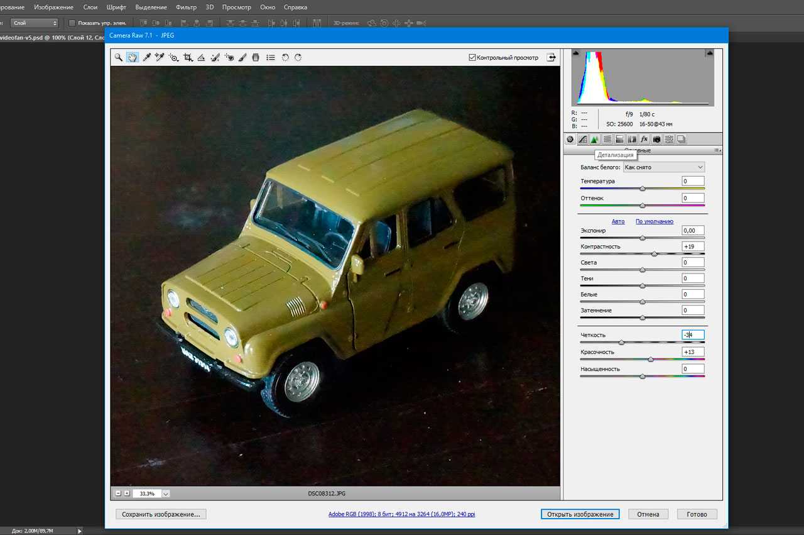Open the Выделение menu
The image size is (804, 535).
coord(151,8)
